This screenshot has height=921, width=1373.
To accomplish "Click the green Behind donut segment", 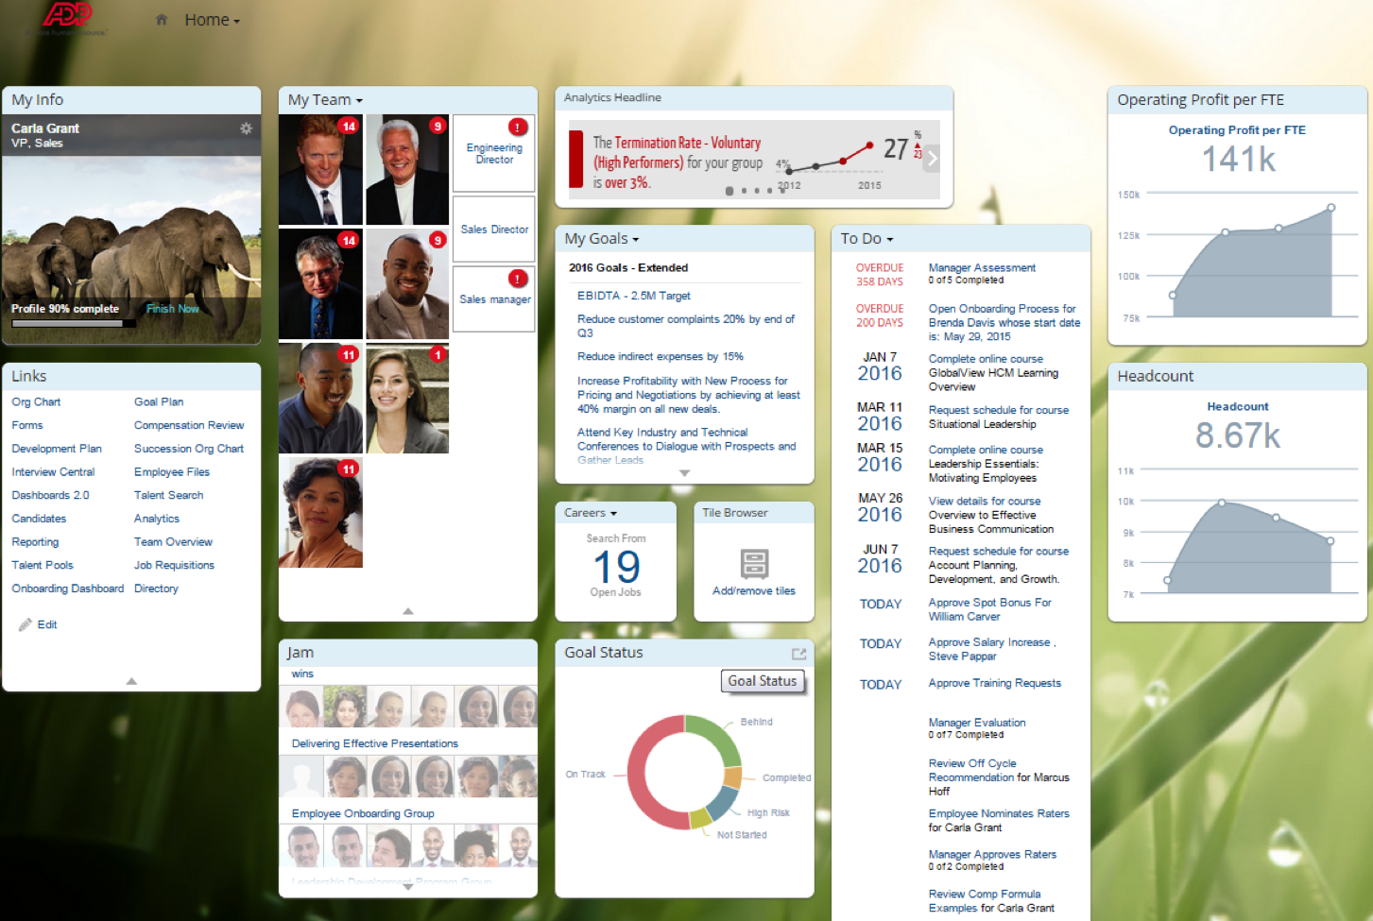I will click(716, 737).
